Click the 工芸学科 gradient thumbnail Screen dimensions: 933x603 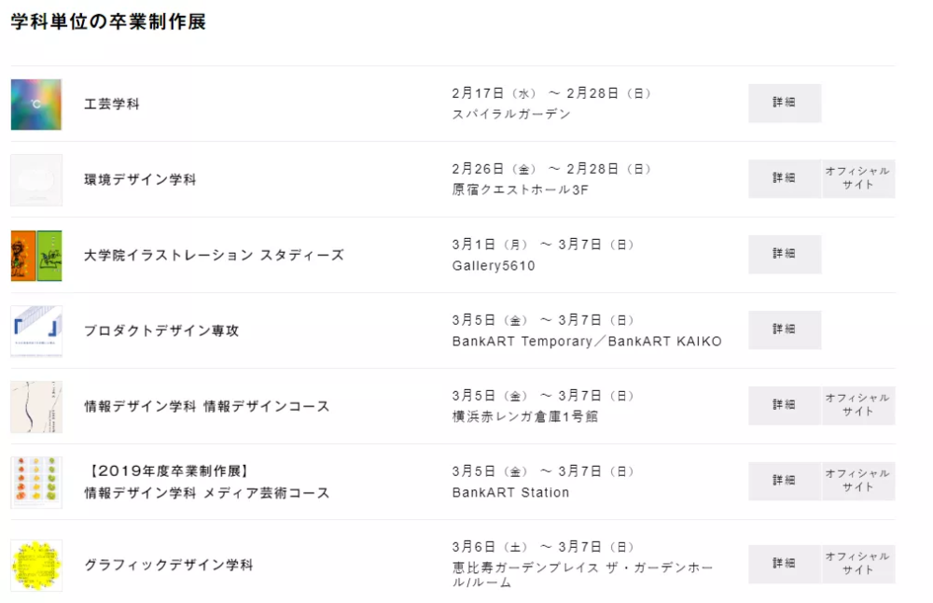[x=36, y=105]
